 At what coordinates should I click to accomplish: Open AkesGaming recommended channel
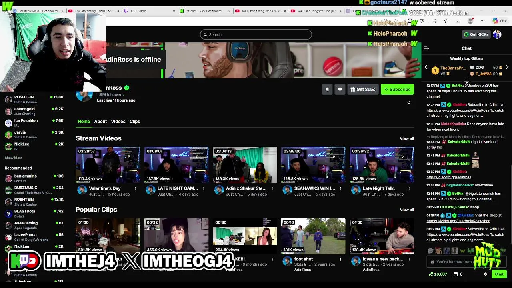click(x=34, y=225)
